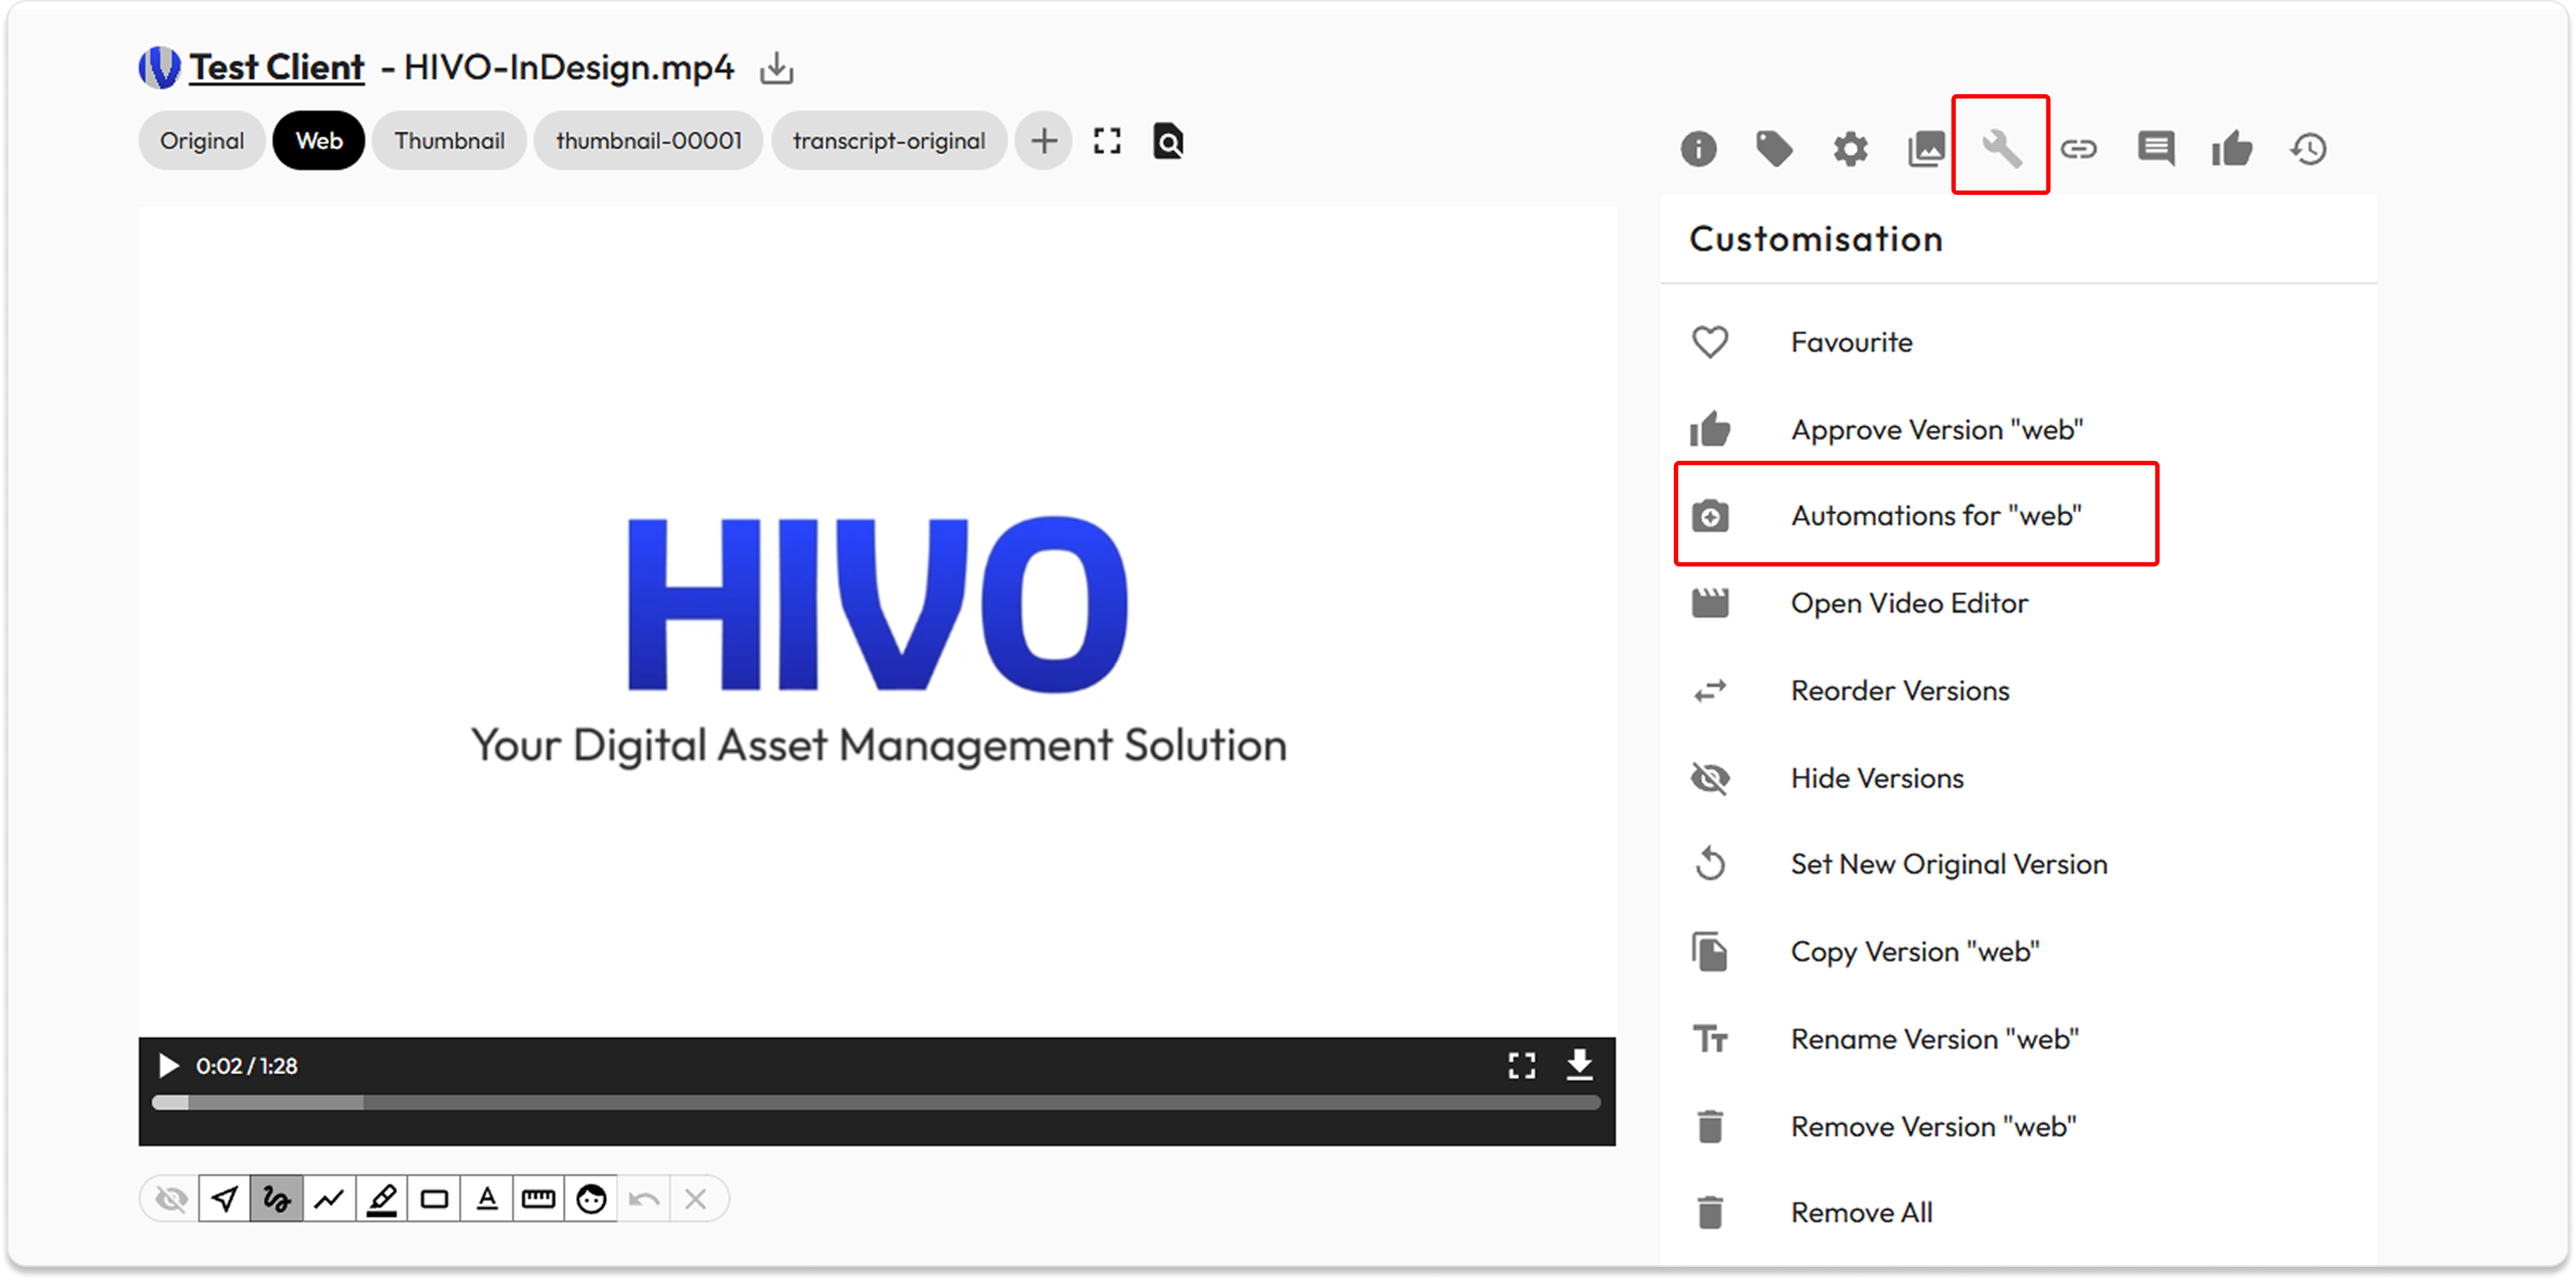Select the rectangle annotation tool
This screenshot has height=1280, width=2576.
pos(434,1198)
